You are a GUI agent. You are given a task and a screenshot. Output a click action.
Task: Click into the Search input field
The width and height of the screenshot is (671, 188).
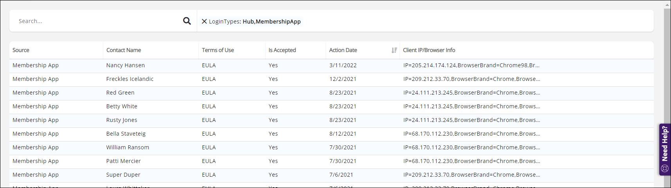pyautogui.click(x=98, y=21)
